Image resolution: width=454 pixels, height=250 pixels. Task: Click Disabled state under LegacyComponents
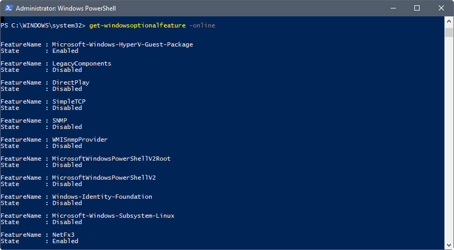click(x=67, y=70)
